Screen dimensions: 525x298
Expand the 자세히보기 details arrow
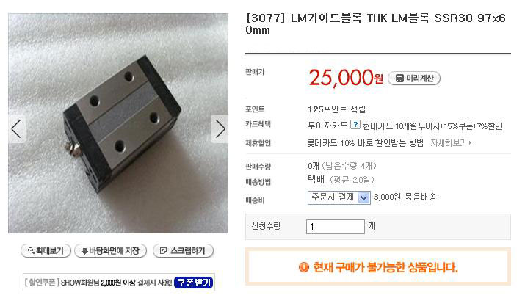pos(470,143)
